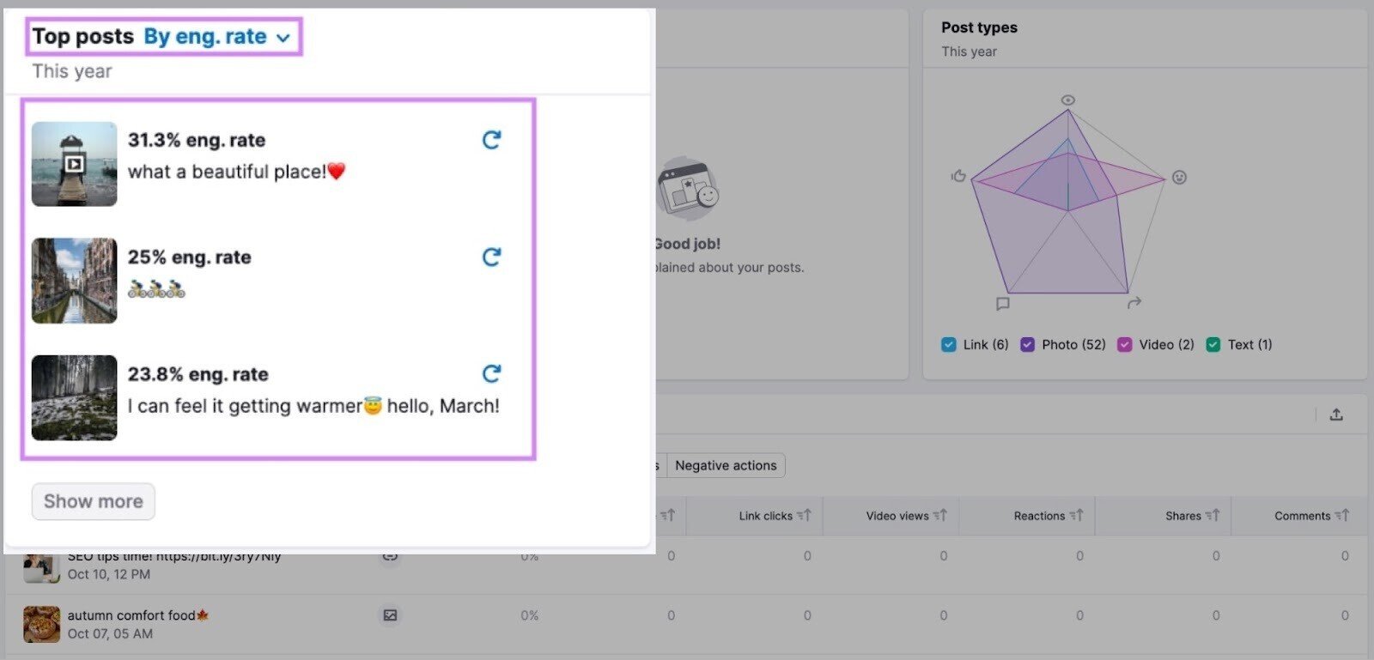Refresh the 25% eng. rate post
The height and width of the screenshot is (660, 1374).
[491, 257]
